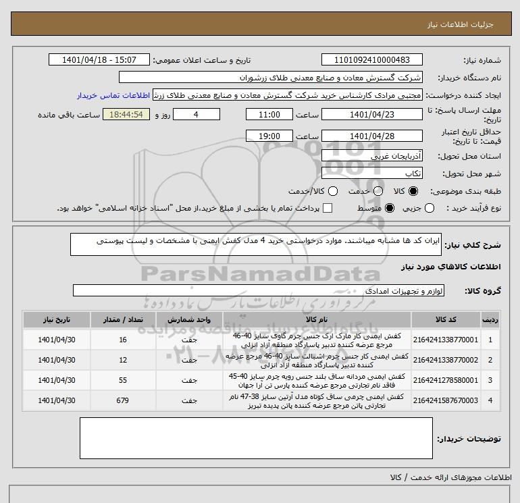
Task: Click the تعداد / مقدار column header
Action: tap(123, 319)
